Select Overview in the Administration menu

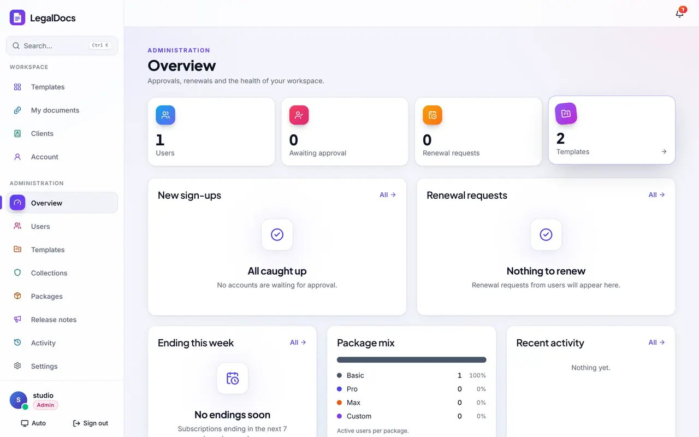tap(62, 203)
